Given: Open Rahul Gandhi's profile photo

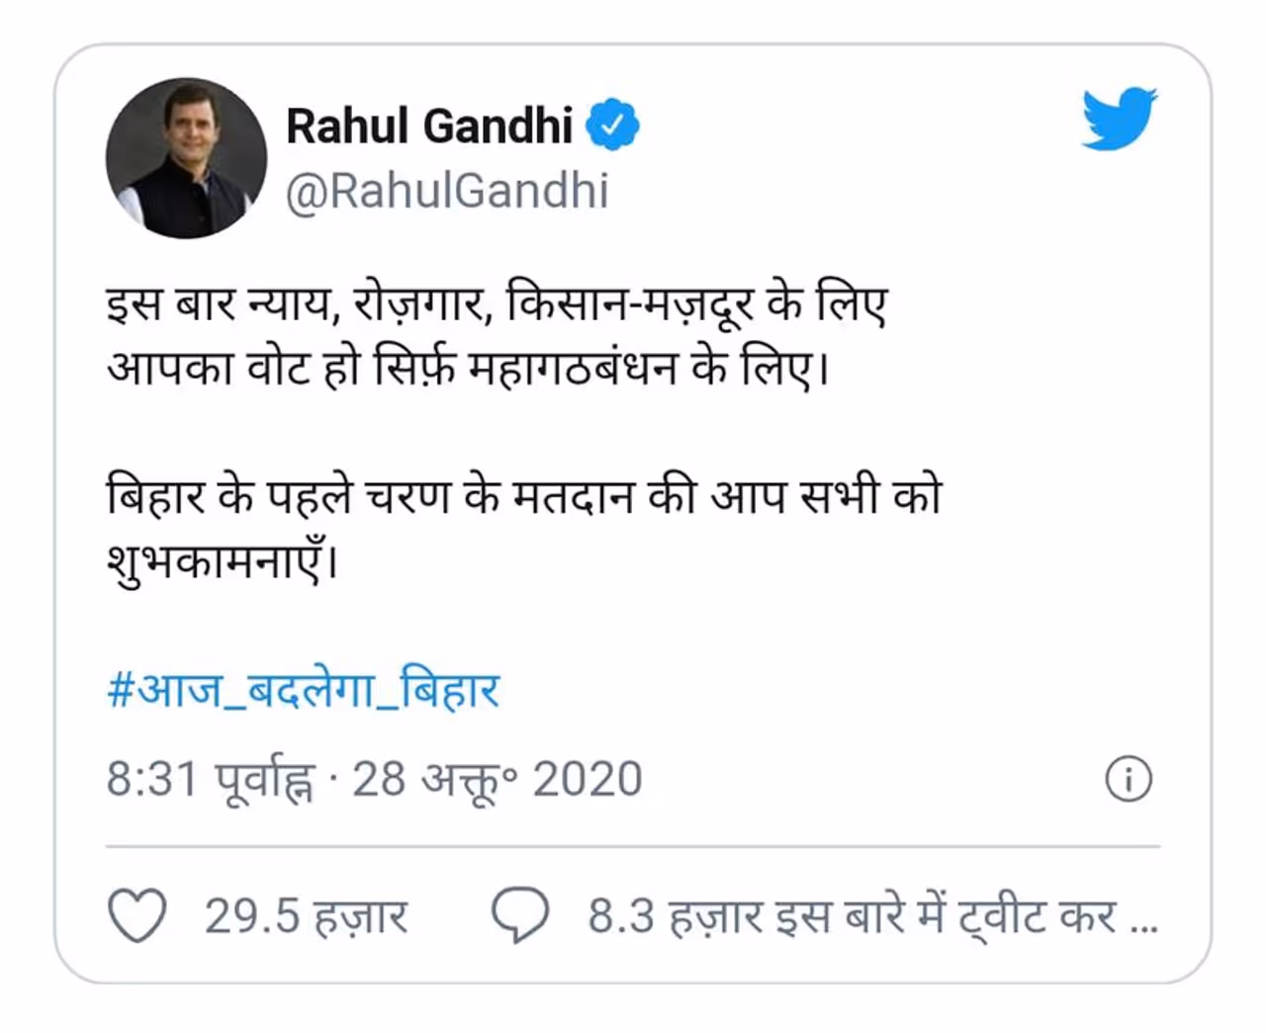Looking at the screenshot, I should 186,158.
